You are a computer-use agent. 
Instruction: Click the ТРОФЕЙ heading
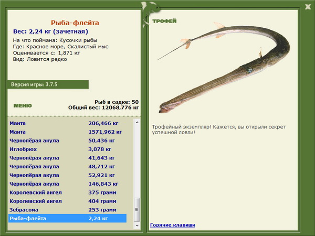point(164,21)
